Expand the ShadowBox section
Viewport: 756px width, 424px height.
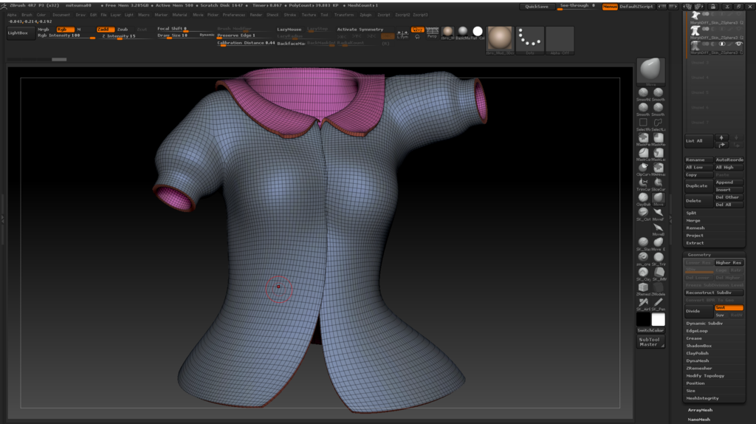698,346
